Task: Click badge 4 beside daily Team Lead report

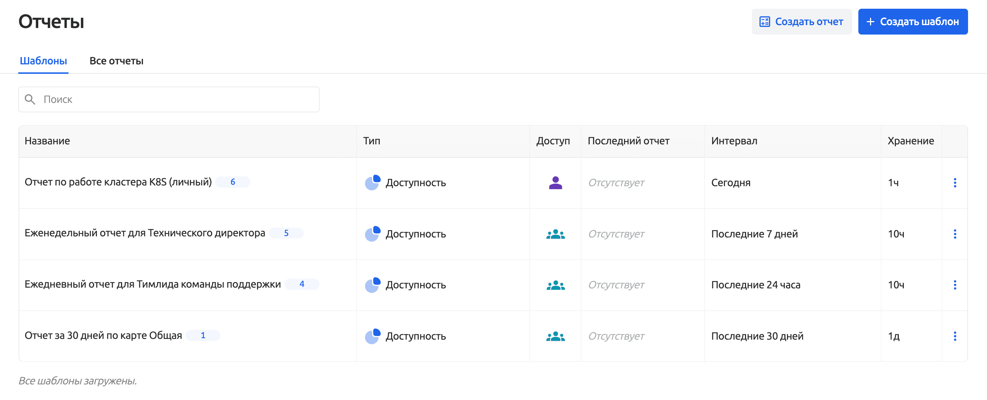Action: click(302, 284)
